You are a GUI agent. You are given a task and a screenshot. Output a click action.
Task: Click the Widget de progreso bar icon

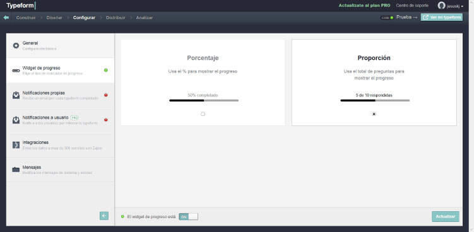[16, 71]
